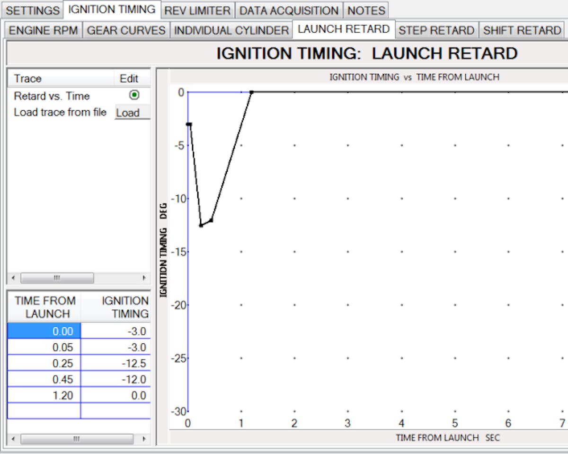Show the STEP RETARD sub-tab
Image resolution: width=568 pixels, height=454 pixels.
(x=436, y=30)
